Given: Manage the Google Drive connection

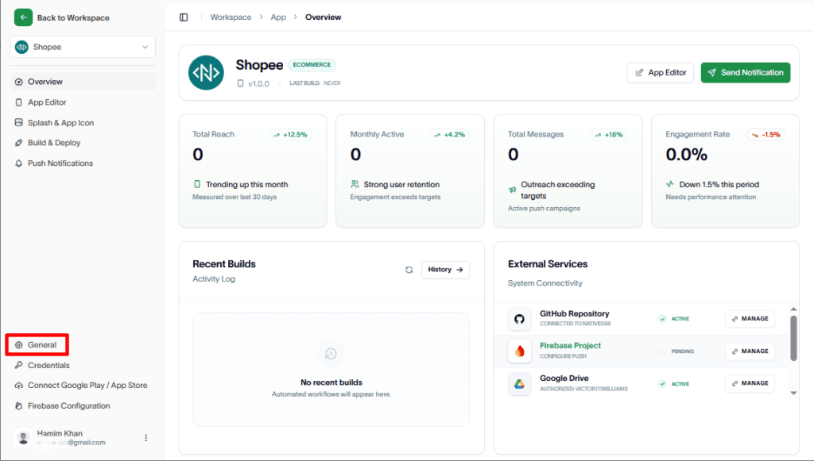Looking at the screenshot, I should [750, 383].
